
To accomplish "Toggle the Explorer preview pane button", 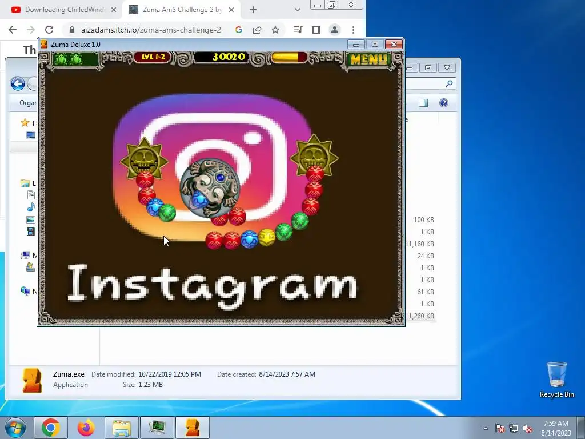I will [423, 103].
